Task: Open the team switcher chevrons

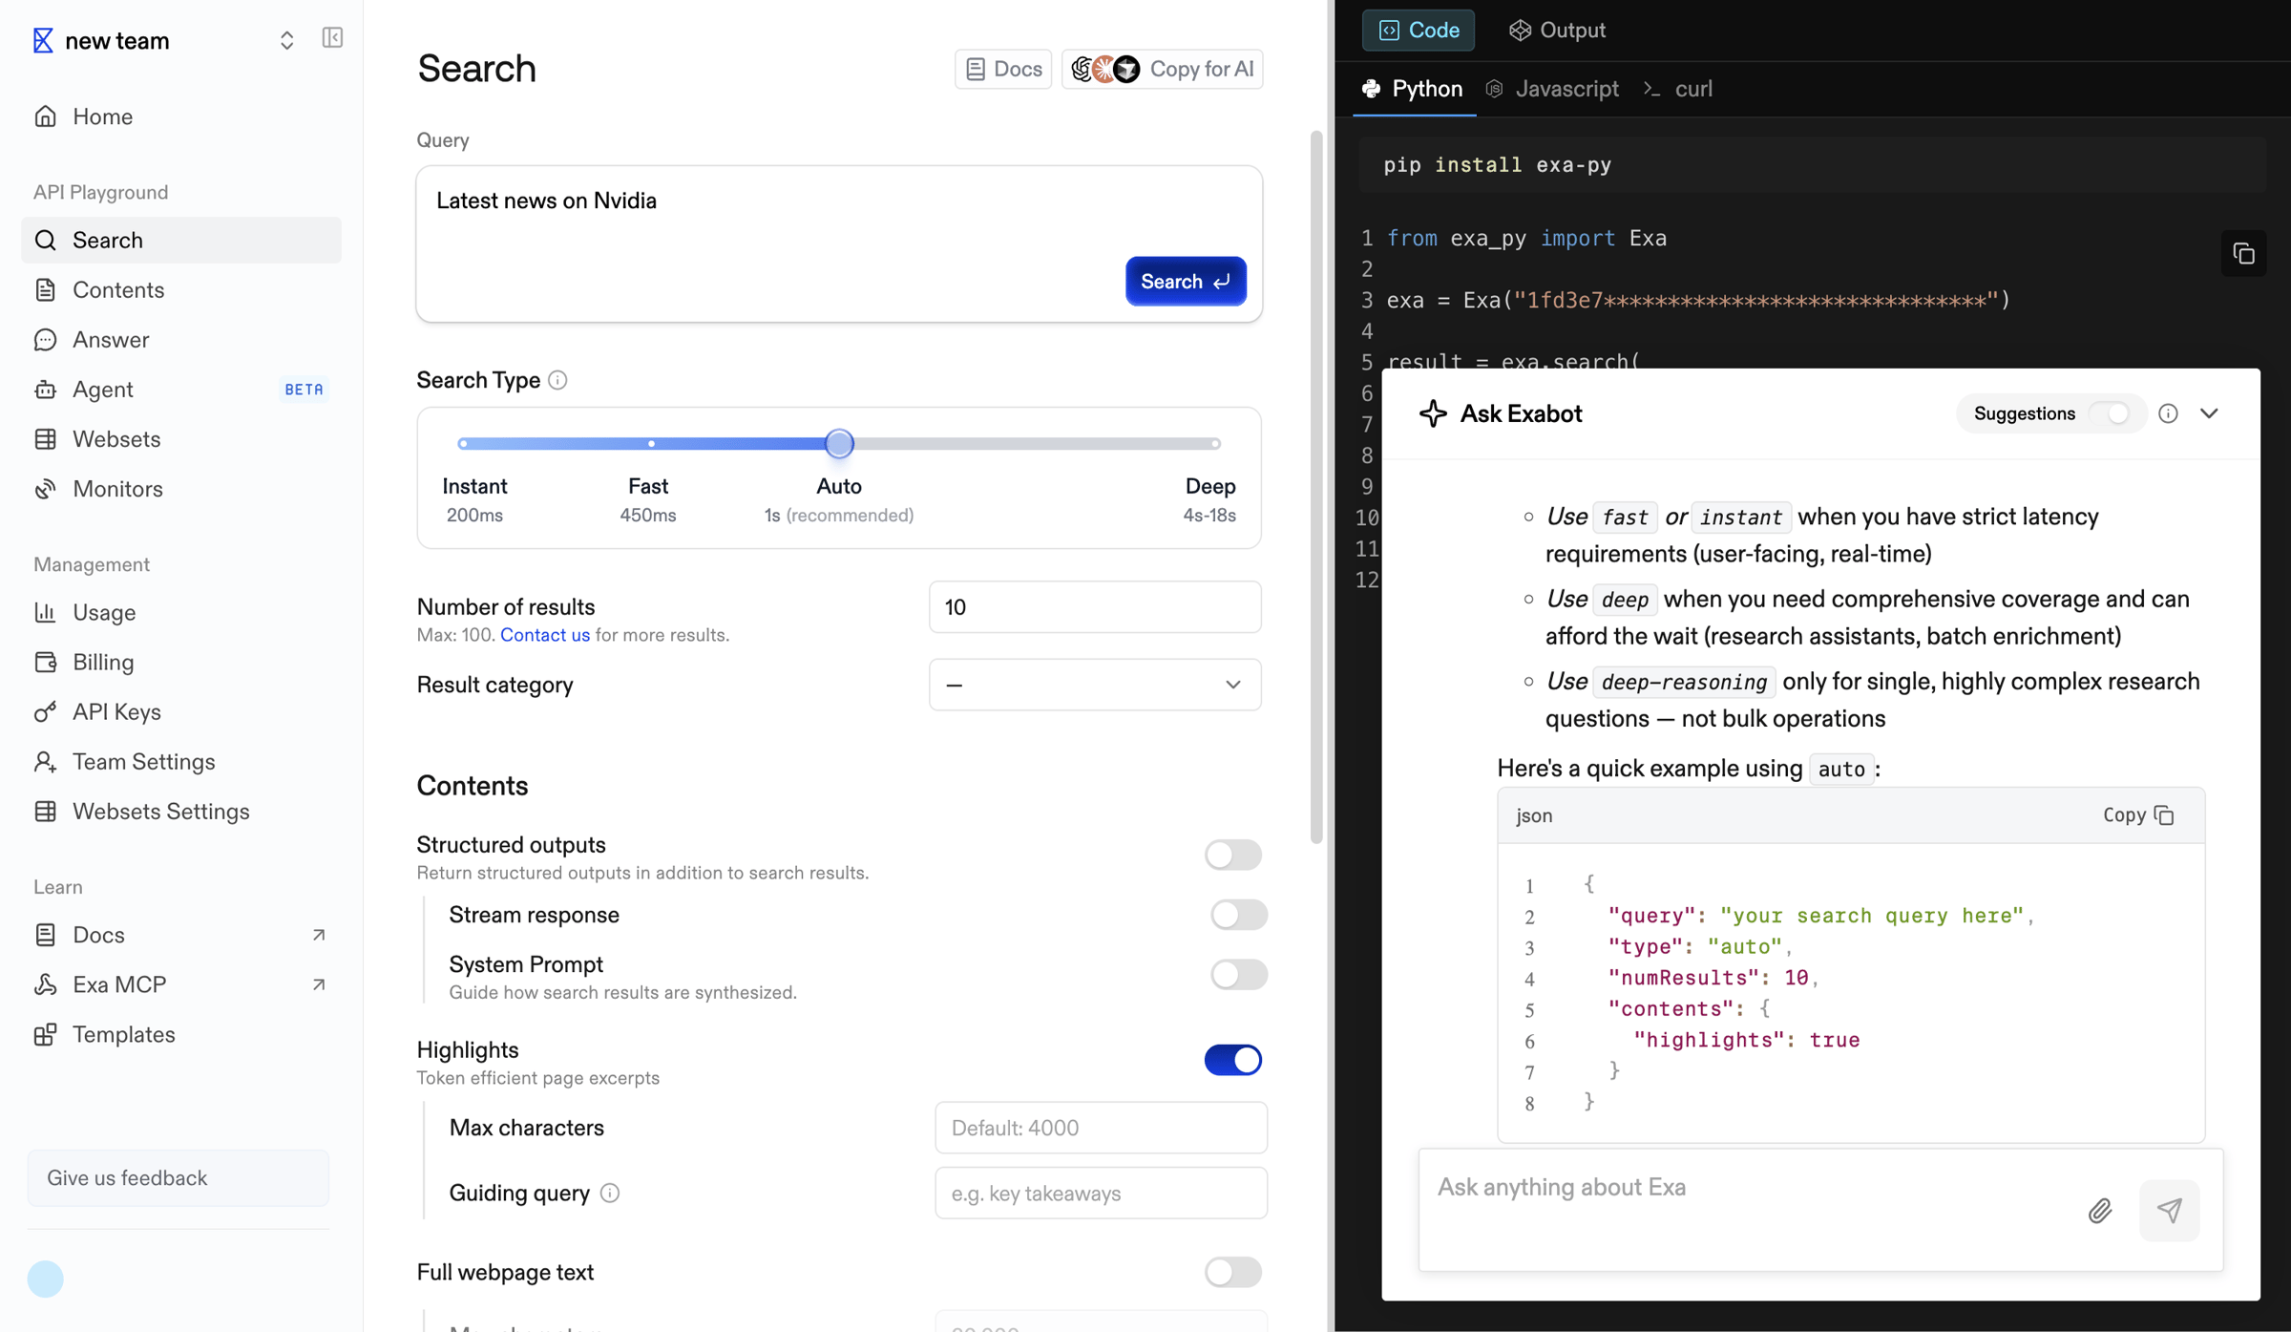Action: tap(286, 40)
